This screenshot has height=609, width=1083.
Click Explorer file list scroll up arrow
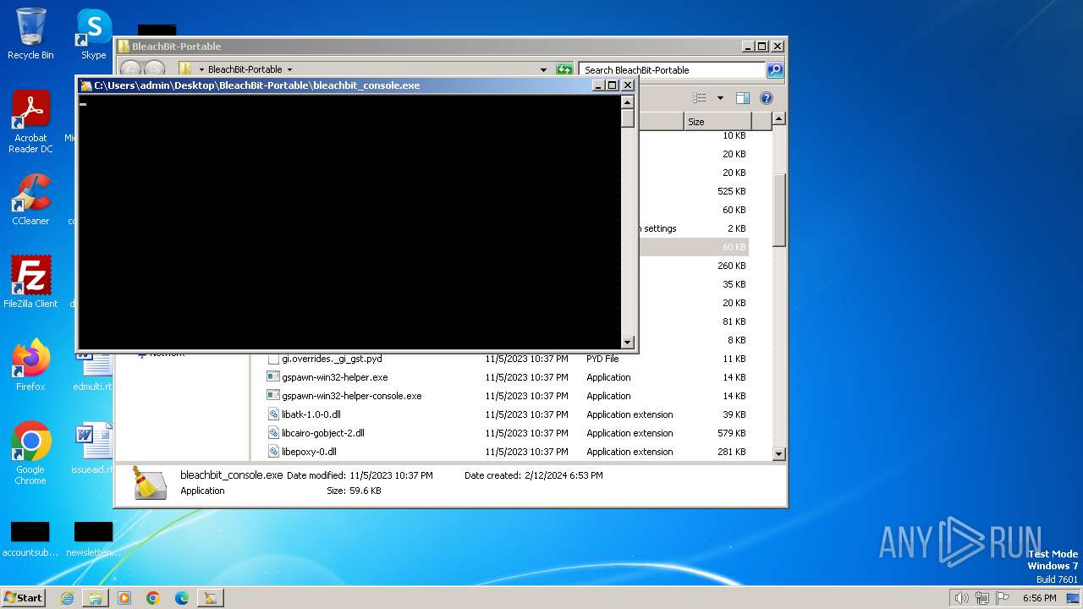tap(779, 119)
